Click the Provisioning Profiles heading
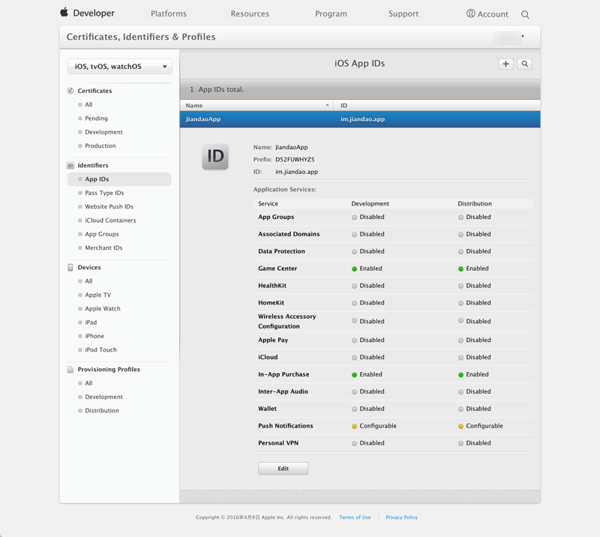Screen dimensions: 600x537 tap(109, 369)
